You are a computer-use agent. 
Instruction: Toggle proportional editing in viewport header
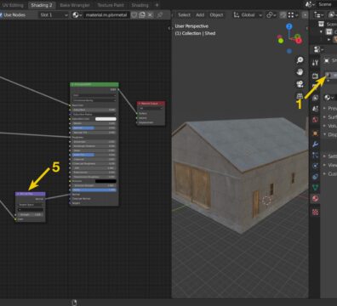[x=306, y=14]
